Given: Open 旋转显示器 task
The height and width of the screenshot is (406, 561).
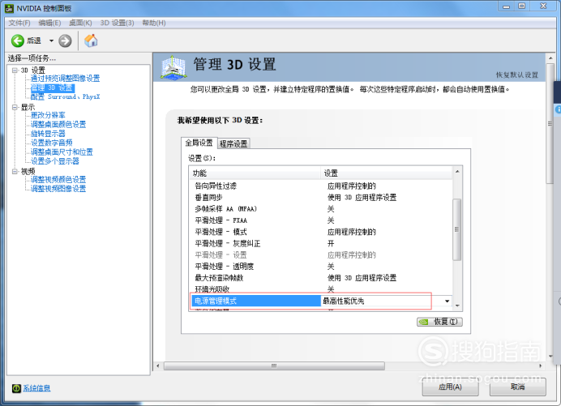Looking at the screenshot, I should coord(48,134).
